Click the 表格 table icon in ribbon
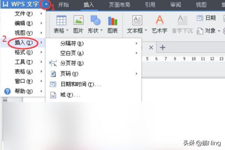225x150 pixels. point(61,20)
